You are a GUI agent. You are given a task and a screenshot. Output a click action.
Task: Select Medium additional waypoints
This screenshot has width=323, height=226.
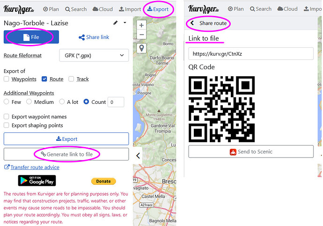(x=29, y=102)
